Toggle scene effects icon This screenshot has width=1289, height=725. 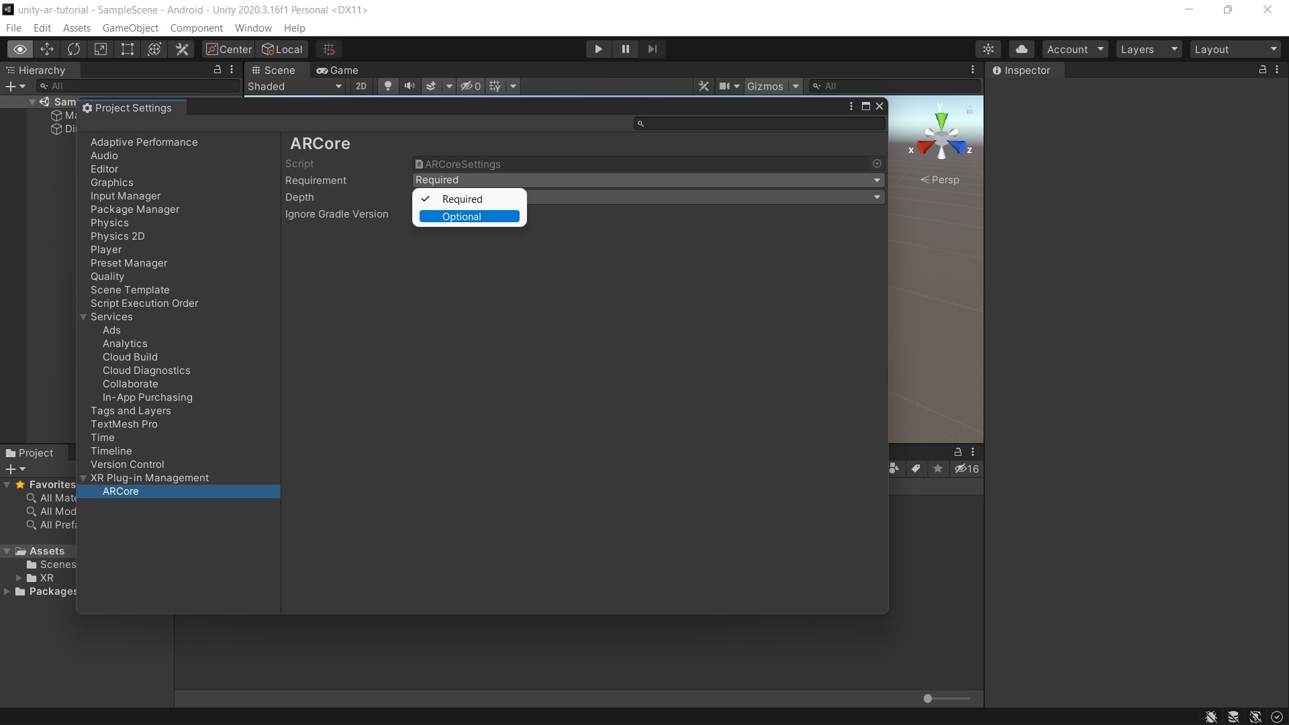pos(432,86)
